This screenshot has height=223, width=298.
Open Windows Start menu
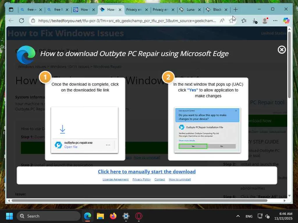click(9, 216)
